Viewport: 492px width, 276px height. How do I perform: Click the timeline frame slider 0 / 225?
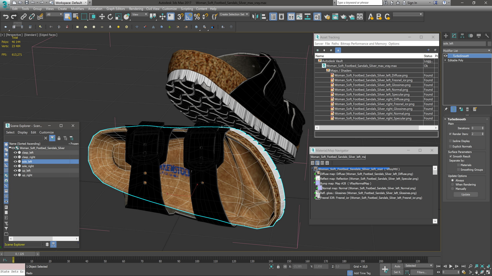coord(19,254)
